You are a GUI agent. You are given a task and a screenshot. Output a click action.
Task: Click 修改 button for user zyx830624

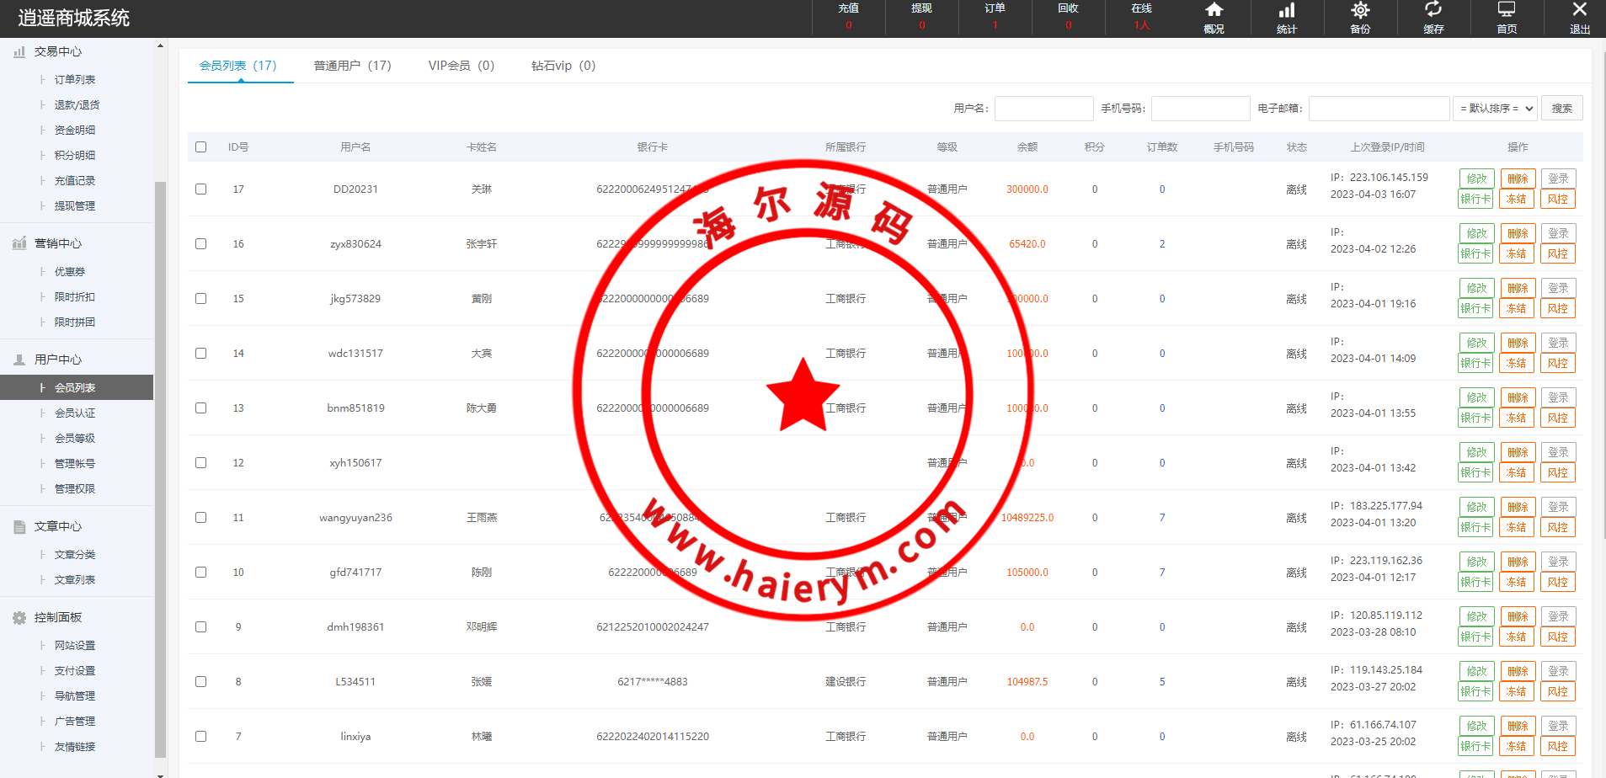(x=1476, y=233)
